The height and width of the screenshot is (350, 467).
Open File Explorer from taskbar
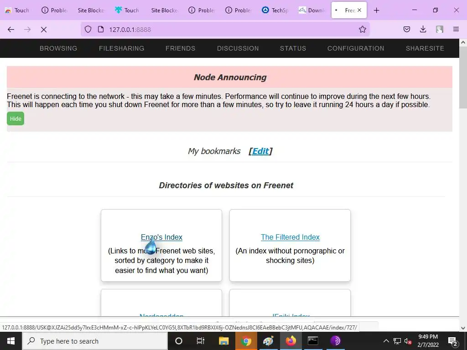coord(223,341)
